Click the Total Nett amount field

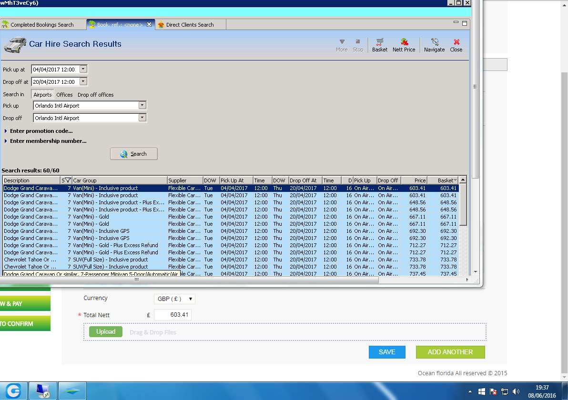[x=172, y=315]
